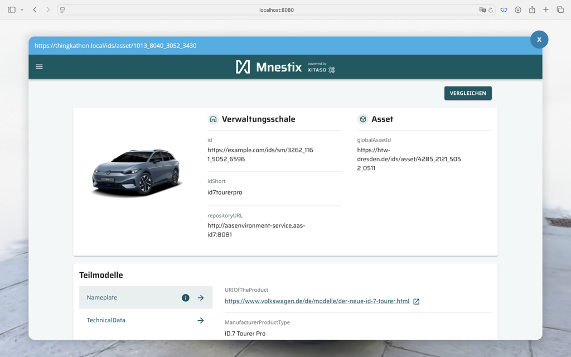Click the VERGLEICHEN button
The width and height of the screenshot is (571, 357).
pos(468,93)
